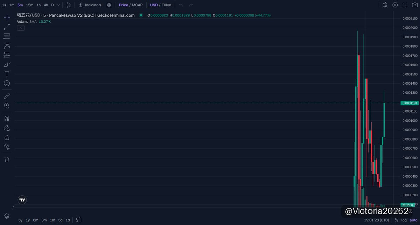The image size is (420, 225).
Task: Select the trend line drawing tool
Action: (x=7, y=27)
